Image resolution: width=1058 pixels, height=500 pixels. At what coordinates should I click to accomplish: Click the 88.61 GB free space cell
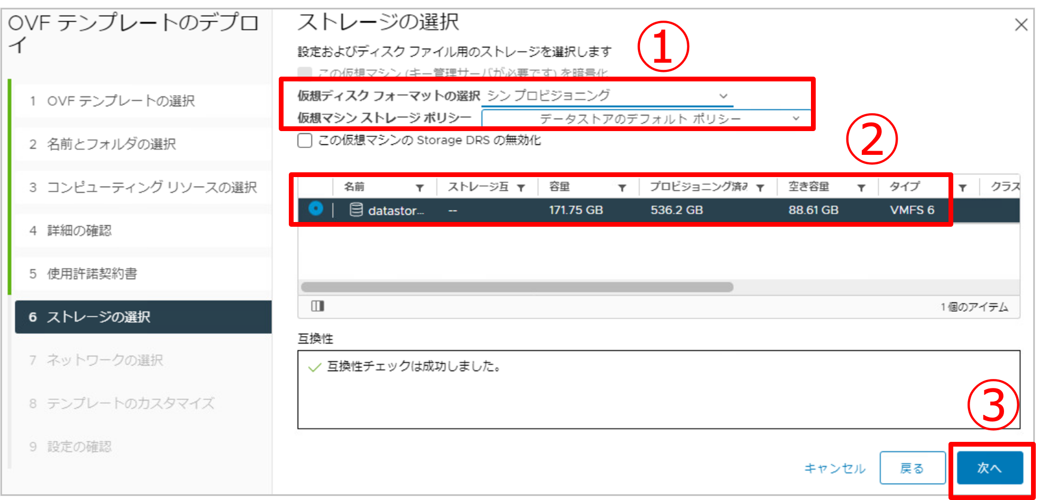814,210
